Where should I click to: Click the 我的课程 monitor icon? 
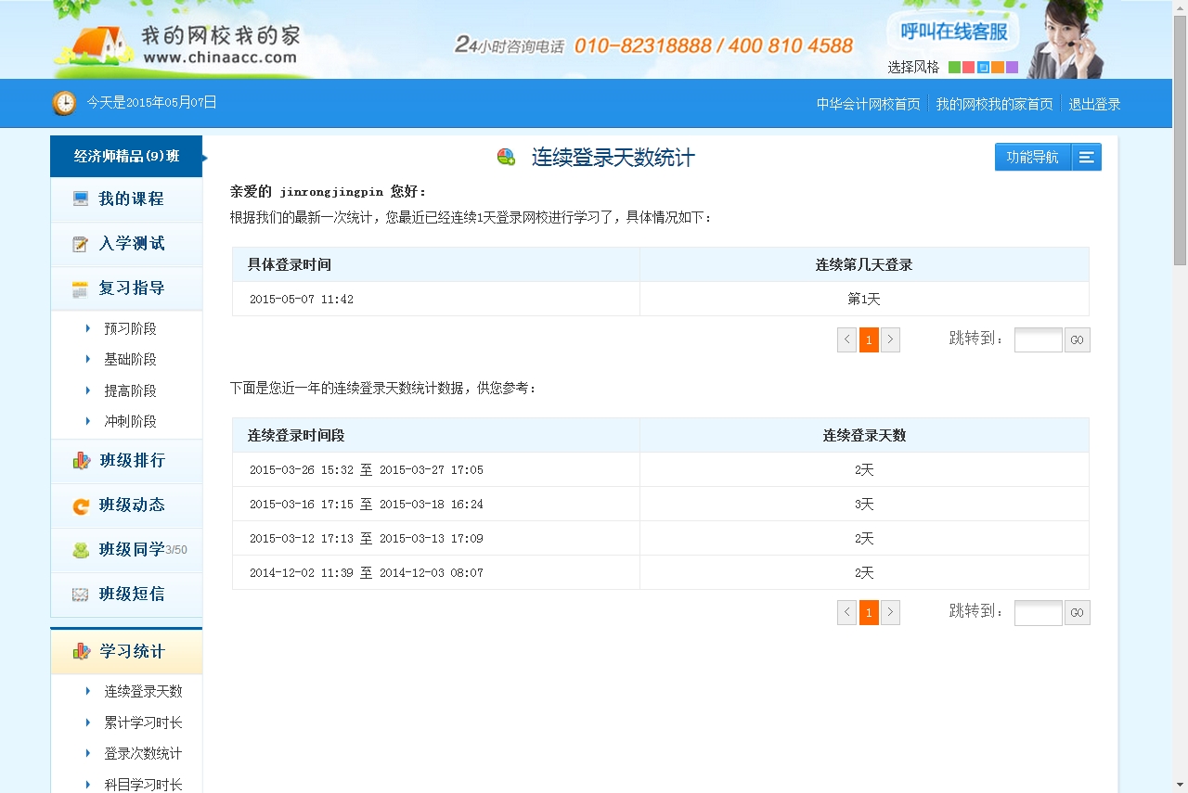(81, 198)
